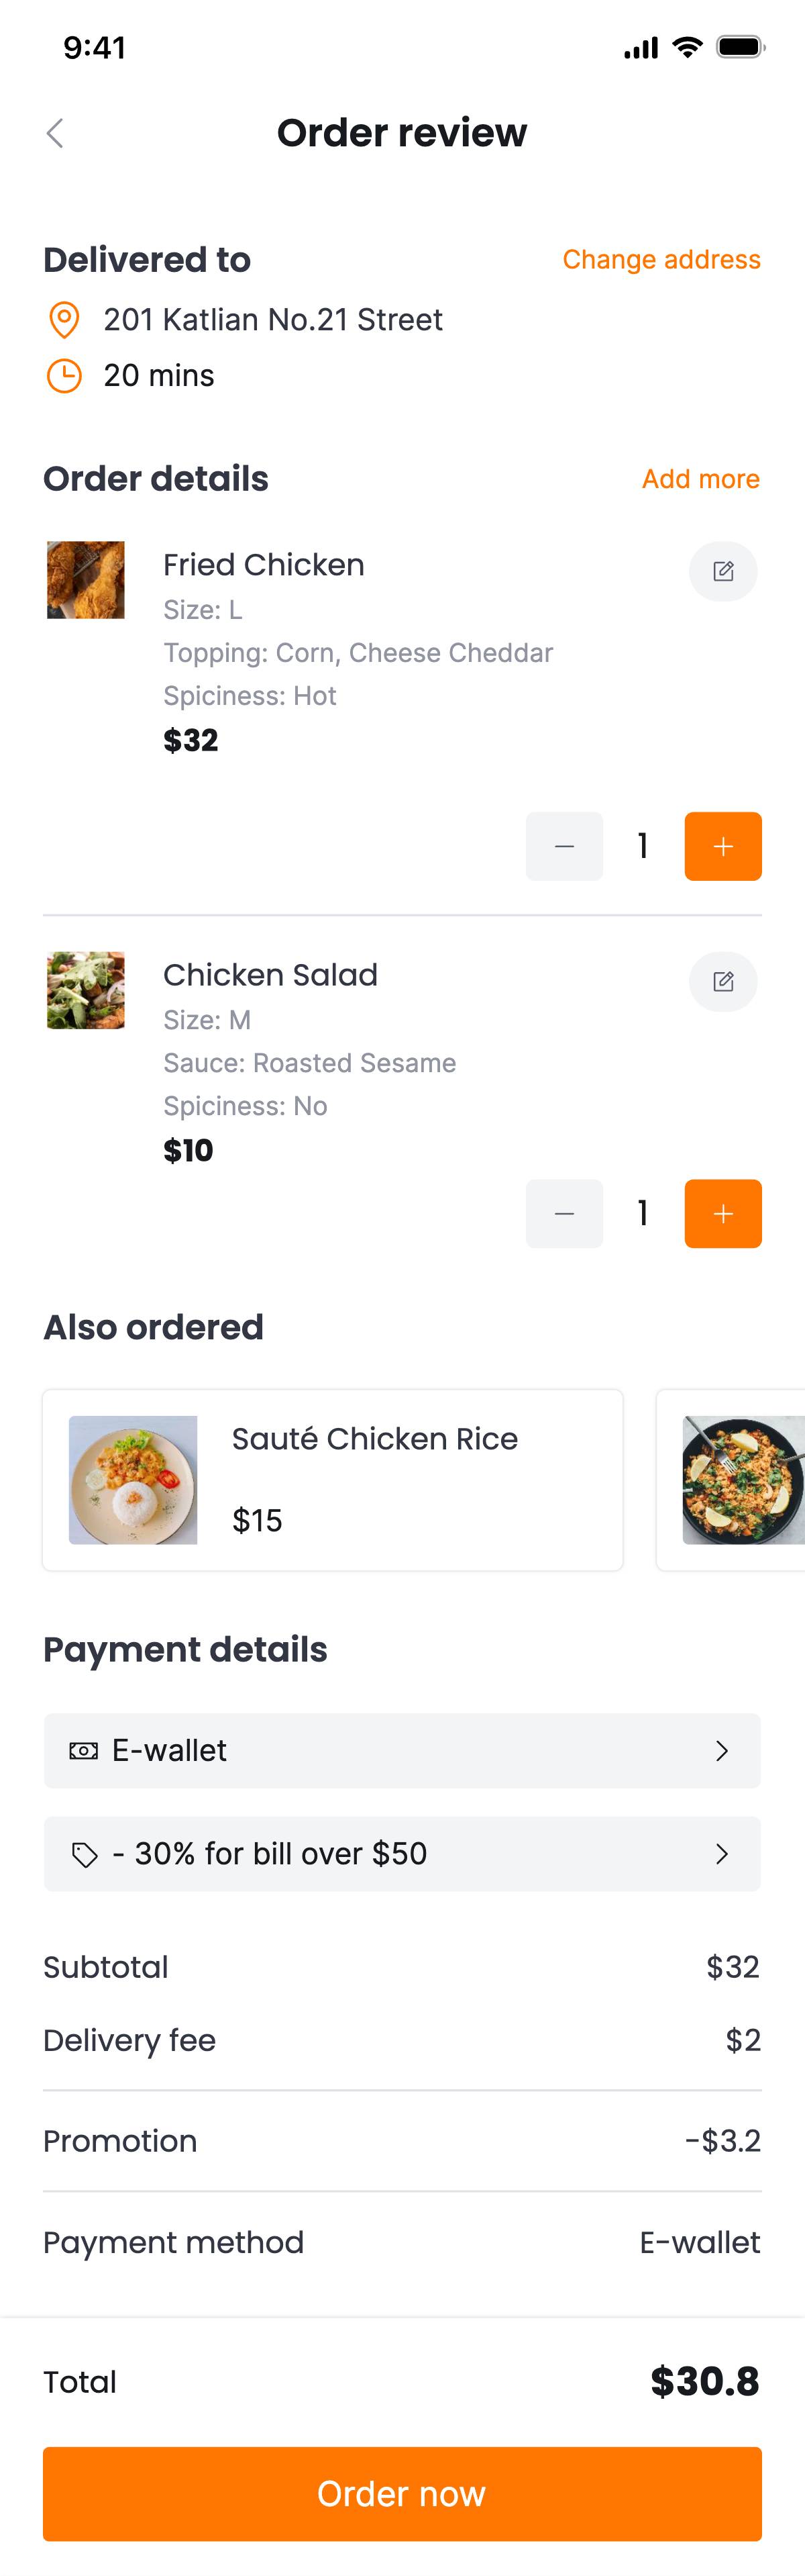Tap the E-wallet cash icon
This screenshot has width=805, height=2576.
pos(83,1750)
